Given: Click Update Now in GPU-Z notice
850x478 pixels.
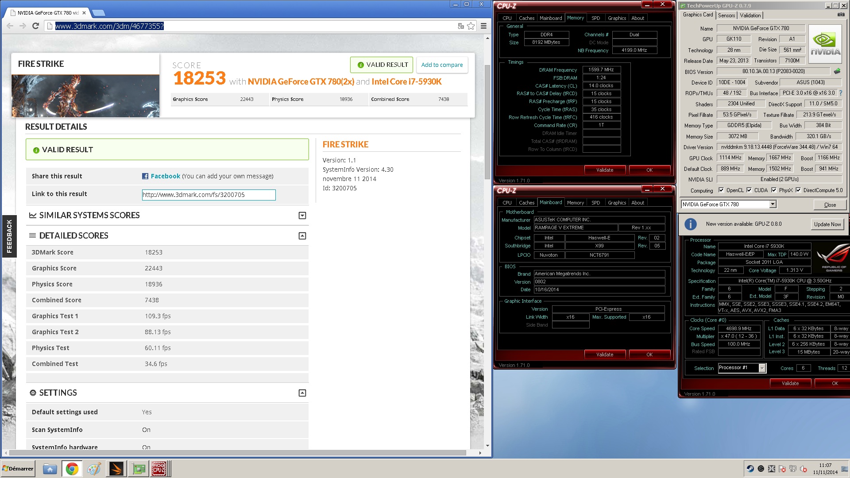Looking at the screenshot, I should (827, 224).
